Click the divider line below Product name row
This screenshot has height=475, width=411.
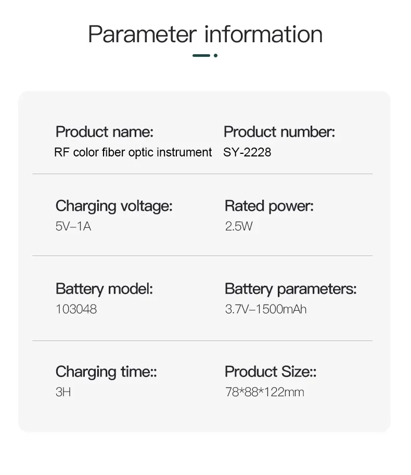click(x=202, y=174)
